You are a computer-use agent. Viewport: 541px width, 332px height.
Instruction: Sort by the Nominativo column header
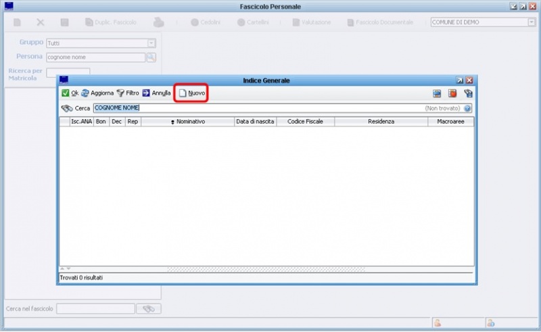click(188, 122)
